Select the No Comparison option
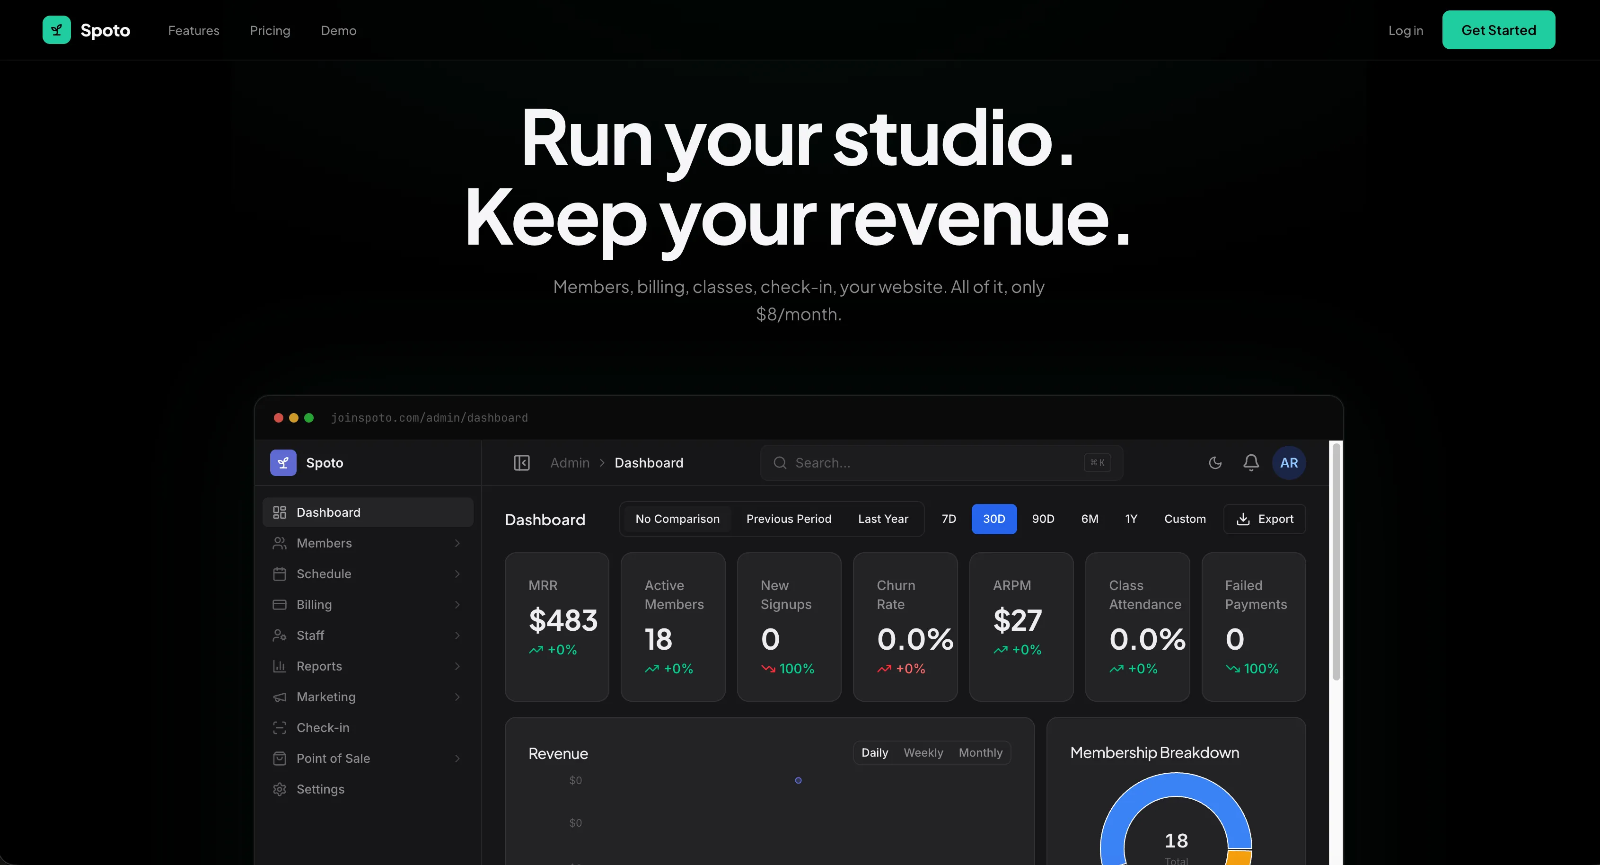The width and height of the screenshot is (1600, 865). click(x=677, y=519)
